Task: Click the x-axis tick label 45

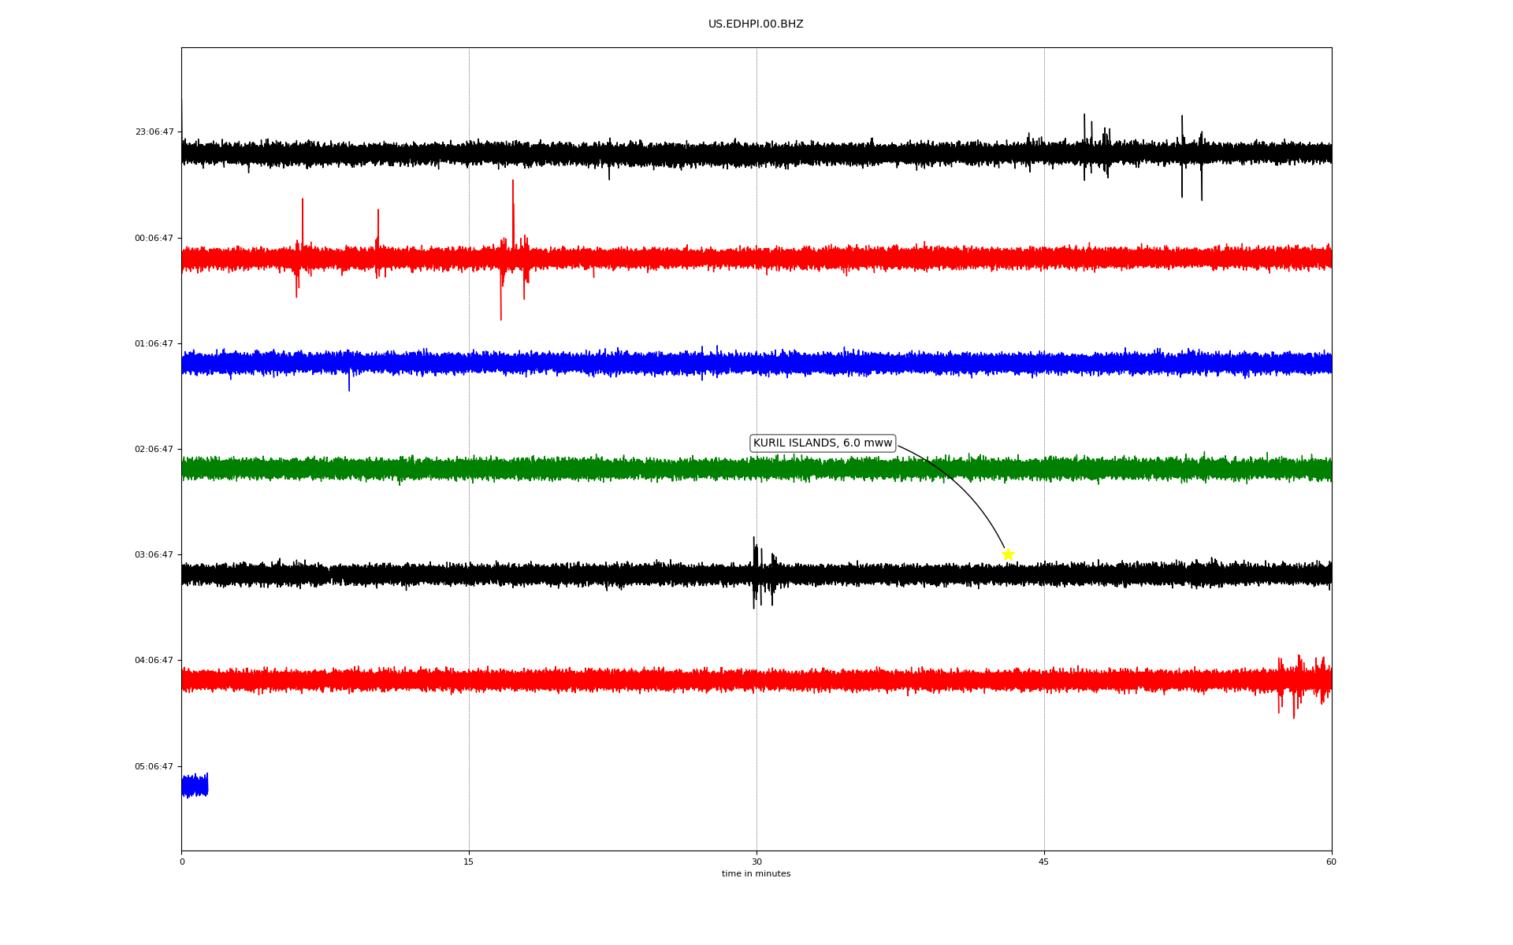Action: click(x=1044, y=862)
